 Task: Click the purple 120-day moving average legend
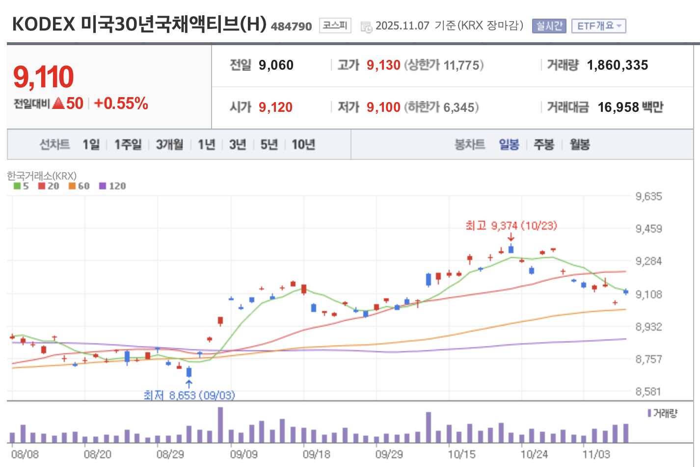[x=112, y=186]
